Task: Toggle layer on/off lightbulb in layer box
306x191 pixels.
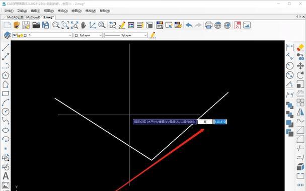Action: [22, 35]
